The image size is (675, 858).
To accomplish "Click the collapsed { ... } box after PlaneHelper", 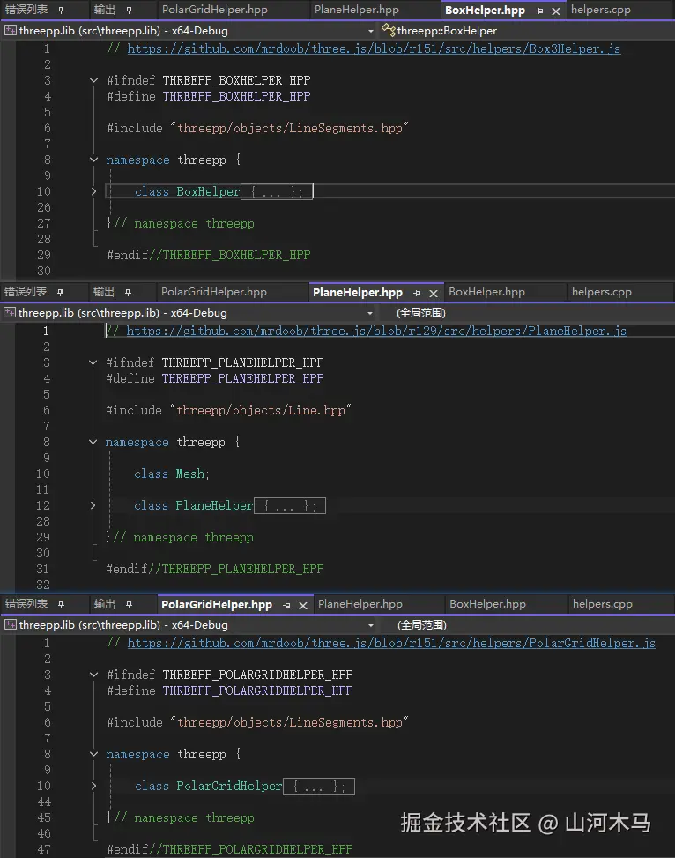I will pos(290,506).
